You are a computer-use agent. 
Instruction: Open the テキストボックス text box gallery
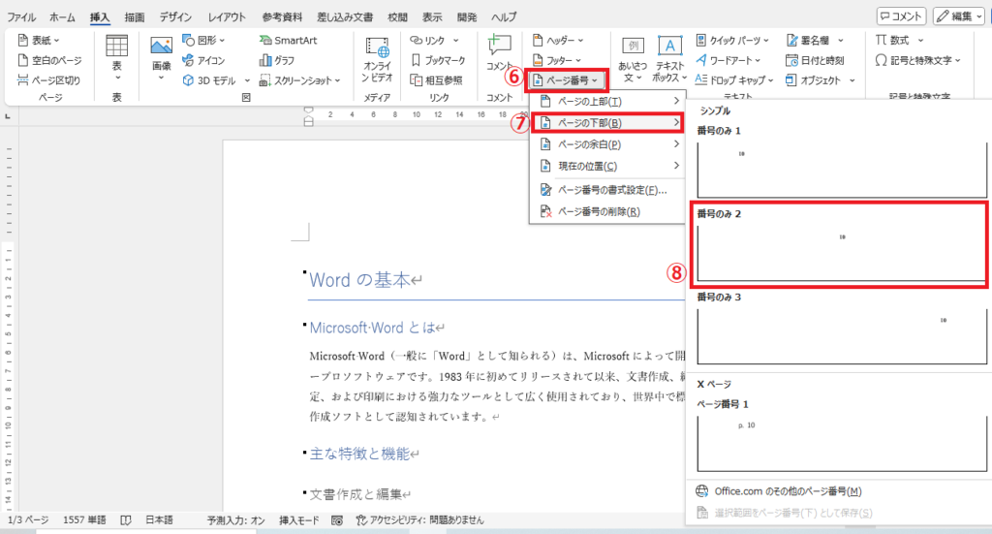670,59
